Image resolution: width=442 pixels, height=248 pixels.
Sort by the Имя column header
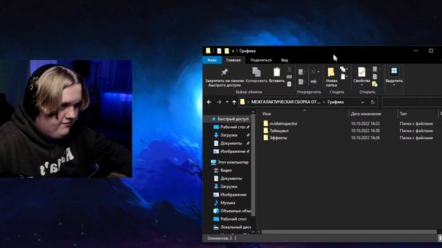pyautogui.click(x=267, y=114)
